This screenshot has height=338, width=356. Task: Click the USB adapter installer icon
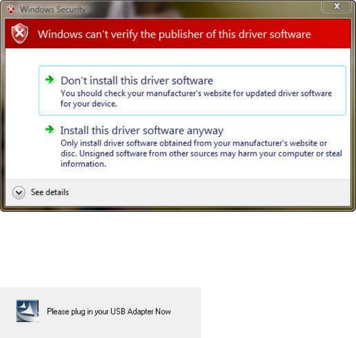(27, 311)
